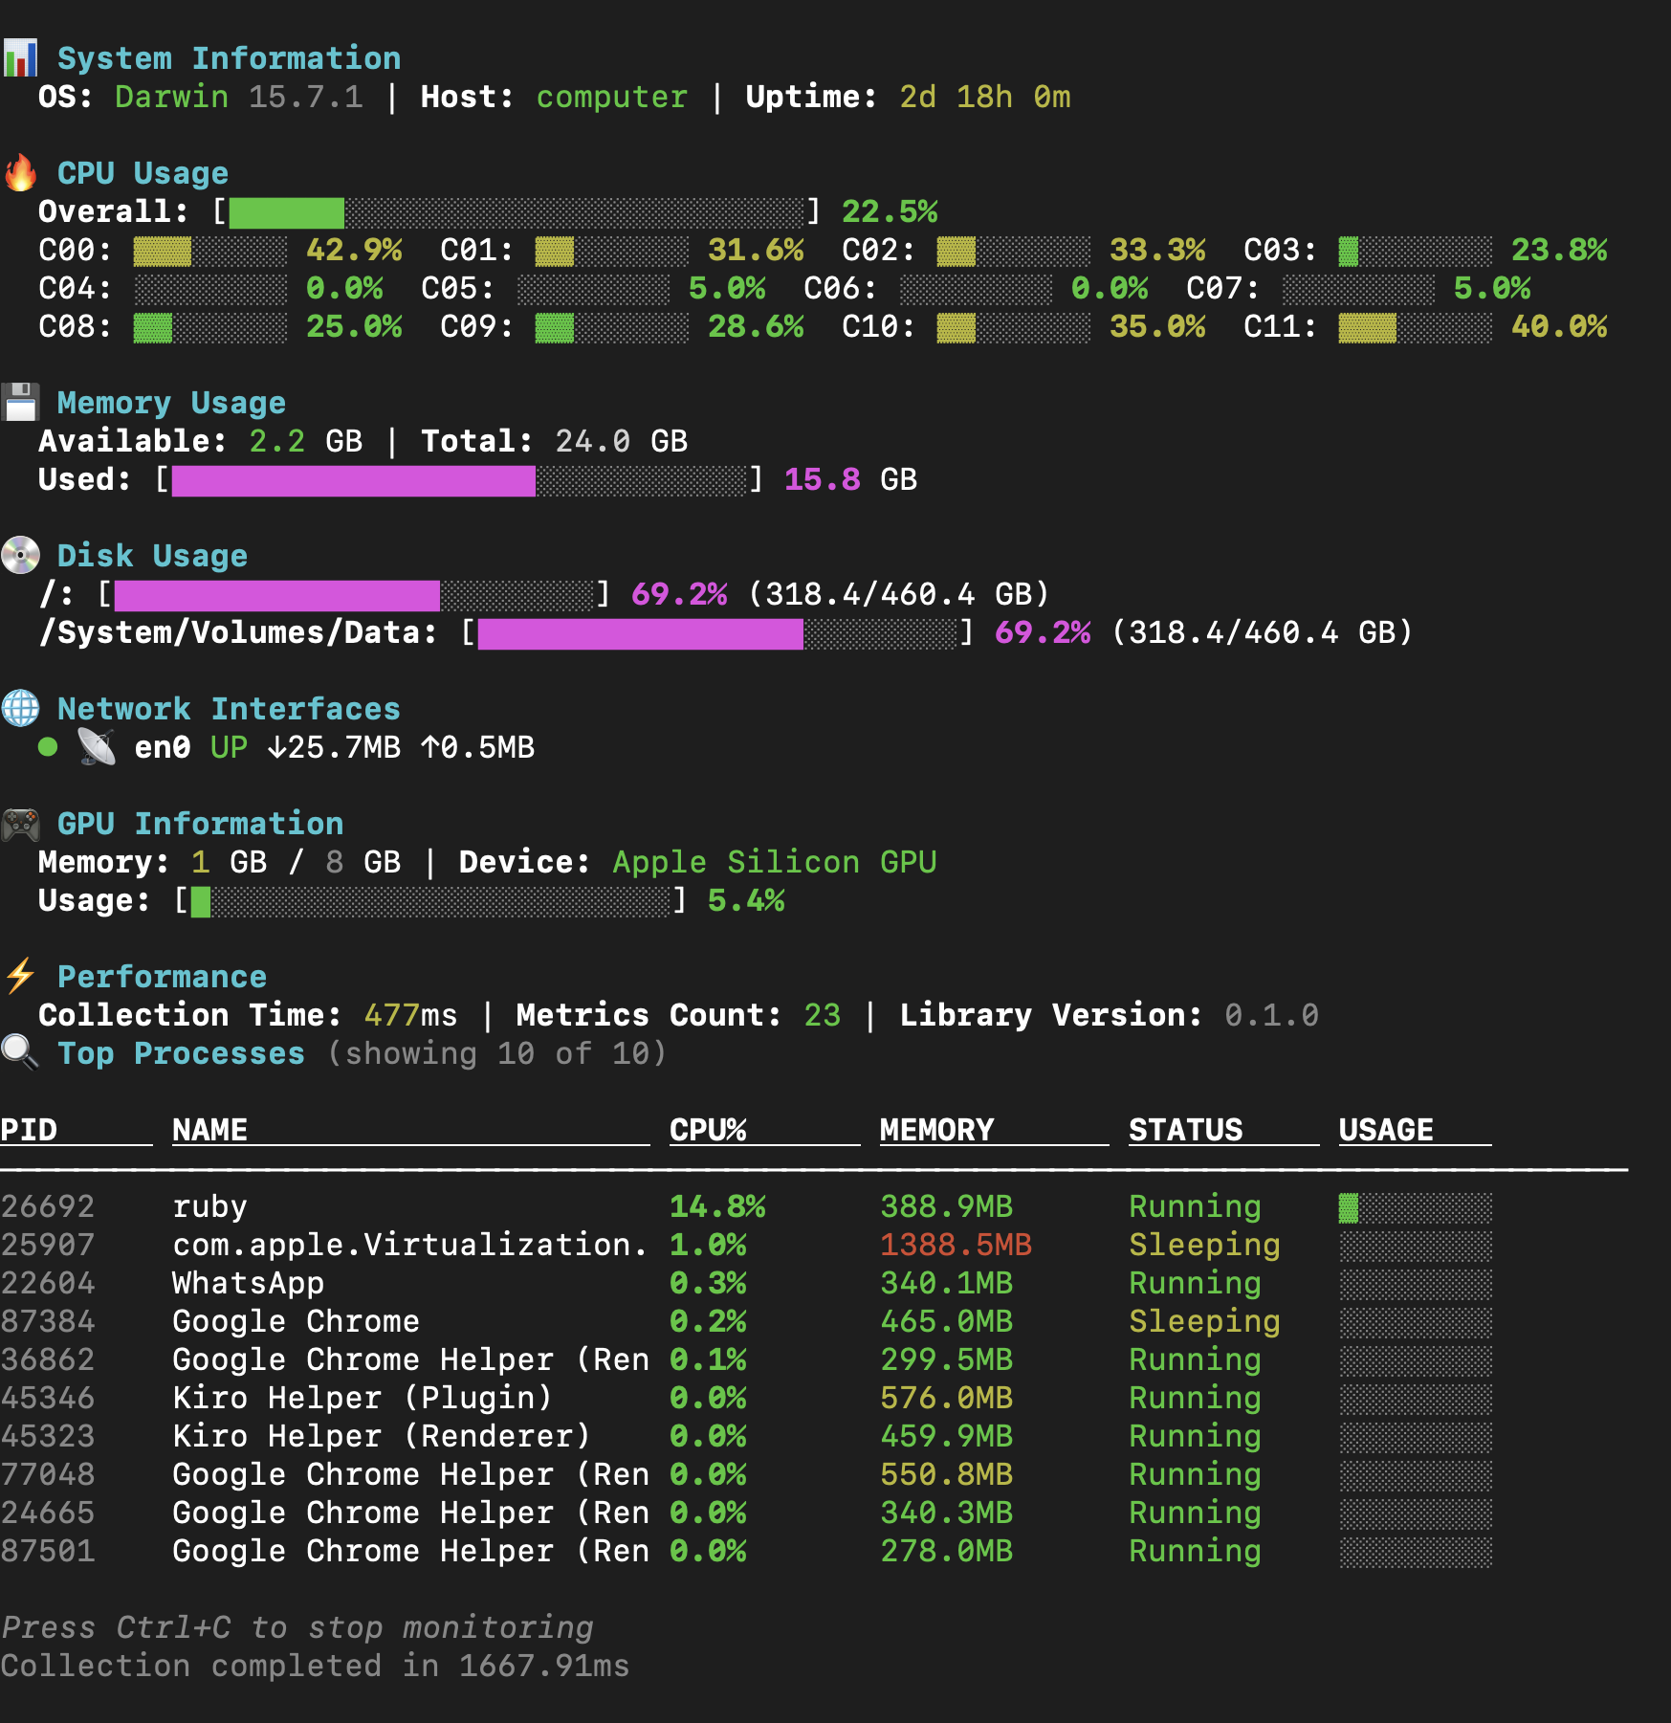Select the GPU usage value "5.4%"
The height and width of the screenshot is (1723, 1671).
(x=746, y=900)
